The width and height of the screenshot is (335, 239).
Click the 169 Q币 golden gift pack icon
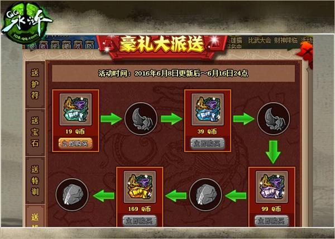[x=140, y=187]
